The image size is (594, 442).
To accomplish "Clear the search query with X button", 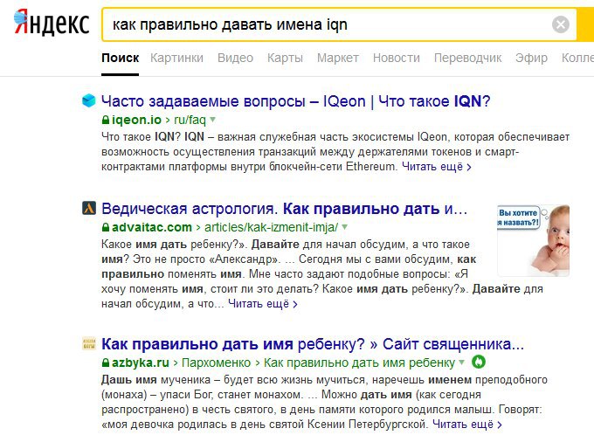I will tap(561, 24).
